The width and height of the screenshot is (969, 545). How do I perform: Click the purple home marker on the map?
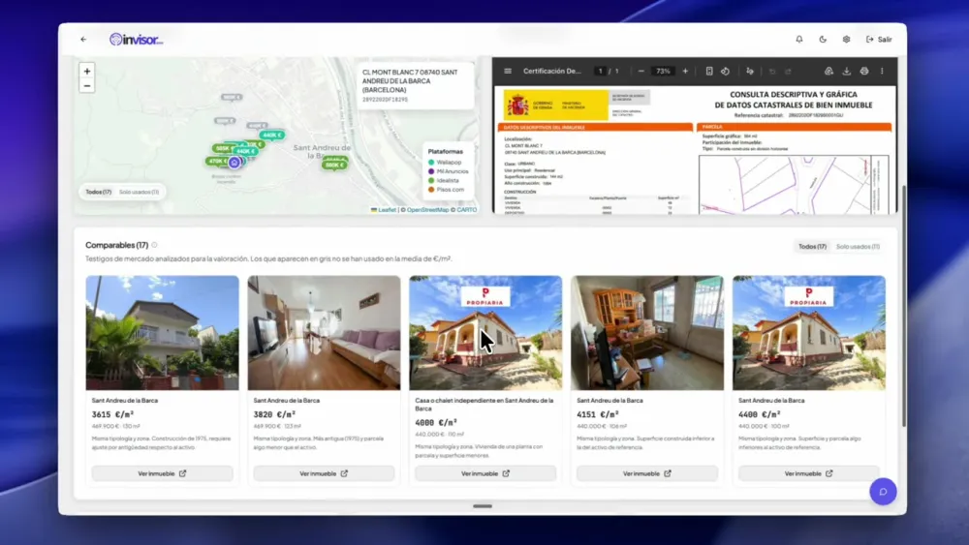(234, 163)
